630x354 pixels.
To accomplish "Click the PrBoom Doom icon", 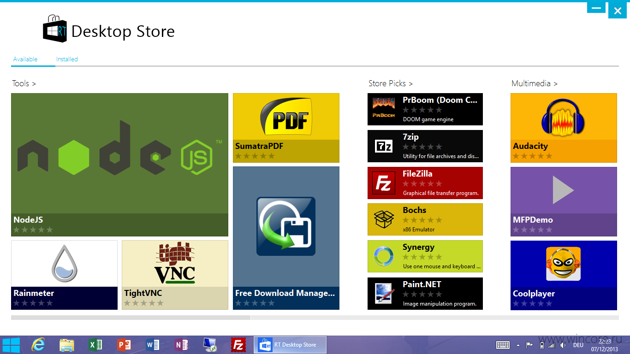I will click(384, 109).
